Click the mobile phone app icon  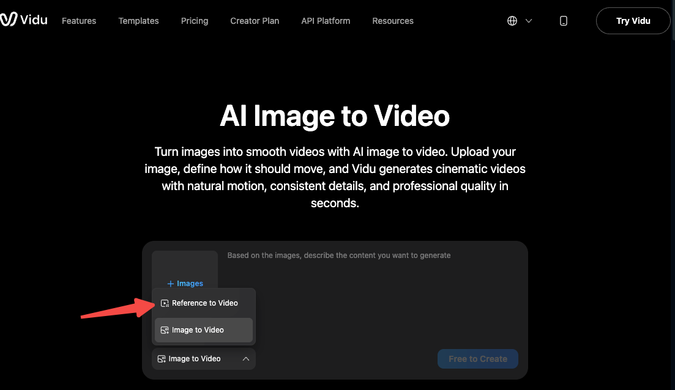[564, 21]
